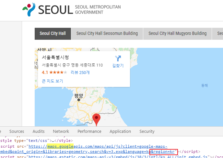Click the maps.googleapis.com script URL link

pos(98,146)
